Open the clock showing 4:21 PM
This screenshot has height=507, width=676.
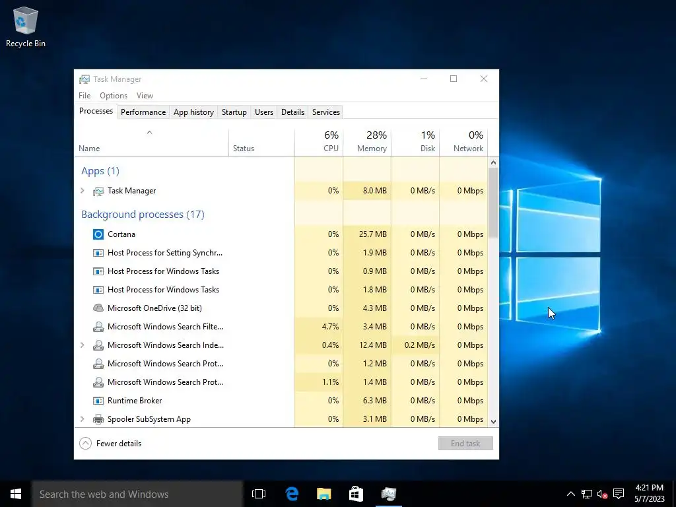650,494
